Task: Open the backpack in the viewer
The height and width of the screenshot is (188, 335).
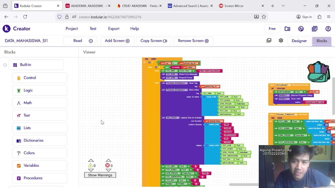Action: point(318,72)
